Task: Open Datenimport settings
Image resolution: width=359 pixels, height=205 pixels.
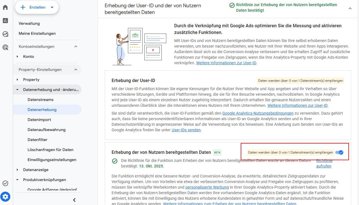Action: click(39, 120)
